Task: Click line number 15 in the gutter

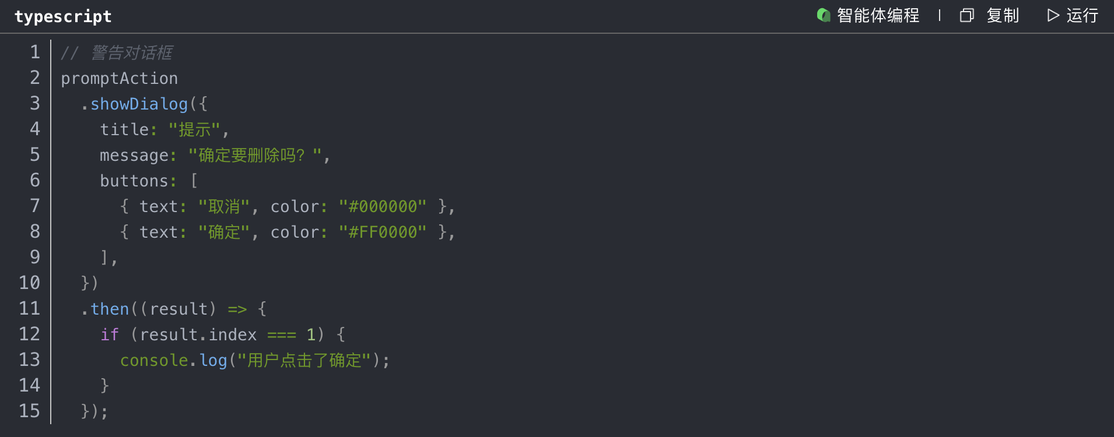Action: click(x=30, y=411)
